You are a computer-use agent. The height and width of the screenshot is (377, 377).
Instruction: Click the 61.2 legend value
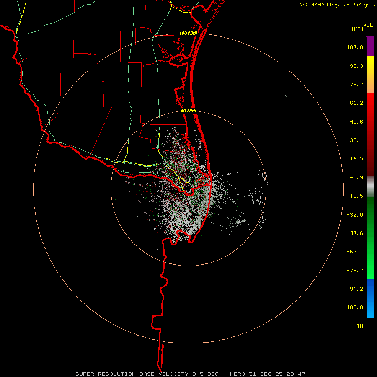pyautogui.click(x=356, y=103)
